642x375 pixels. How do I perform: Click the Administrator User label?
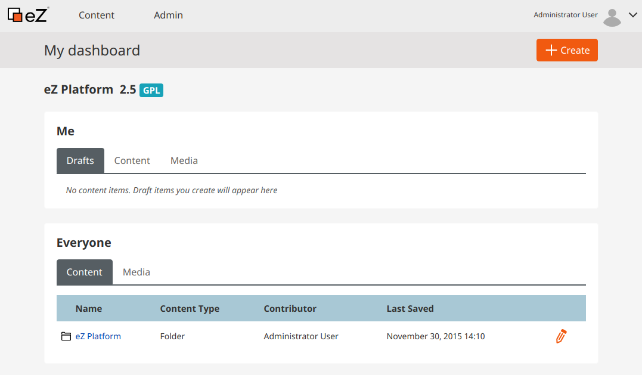click(566, 14)
